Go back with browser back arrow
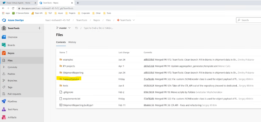 (x=3, y=8)
